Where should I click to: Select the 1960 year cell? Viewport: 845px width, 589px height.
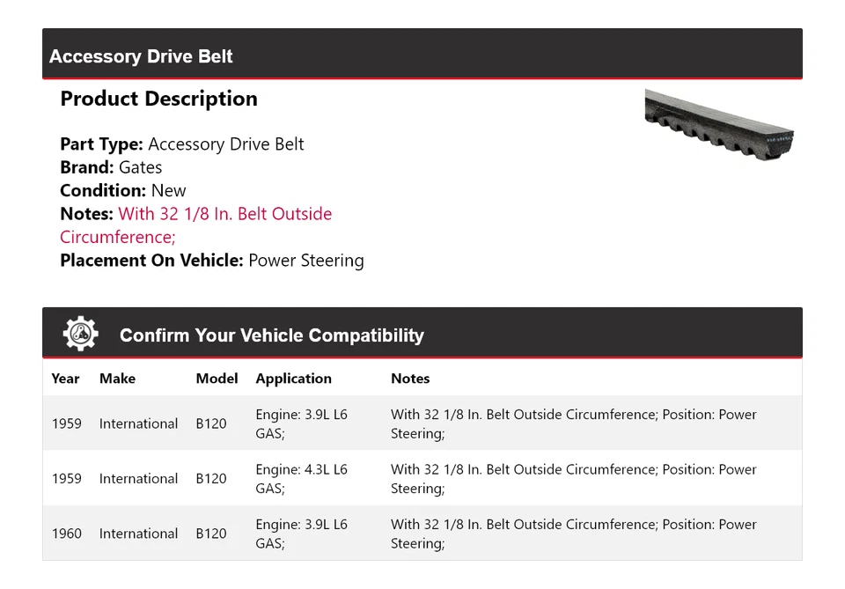coord(66,534)
